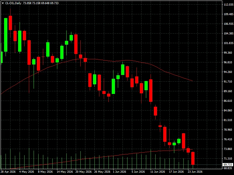Viewport: 234px width, 175px height.
Task: Select the 20 May 2026 date label
Action: [x=84, y=172]
